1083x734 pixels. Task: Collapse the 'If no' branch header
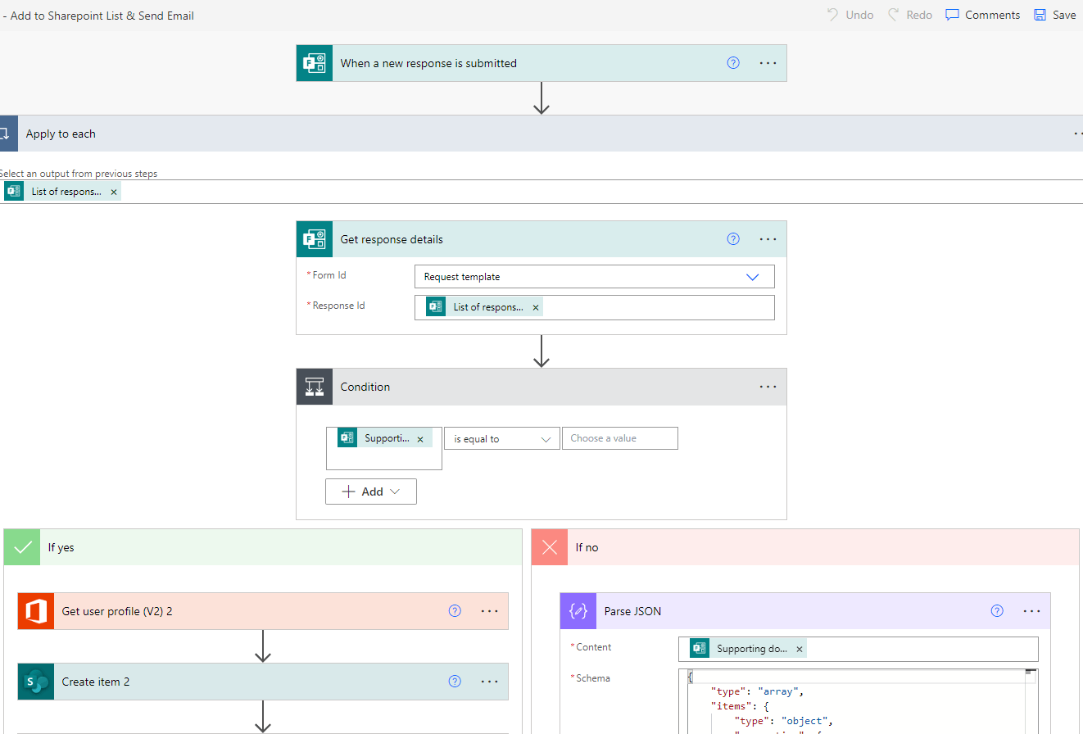(805, 547)
